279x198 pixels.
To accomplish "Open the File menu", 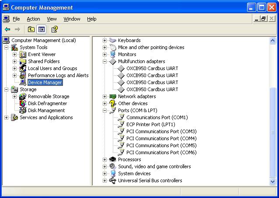I will [x=16, y=19].
